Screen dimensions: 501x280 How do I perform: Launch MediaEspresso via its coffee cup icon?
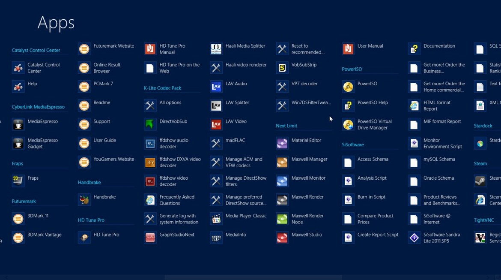[x=18, y=124]
